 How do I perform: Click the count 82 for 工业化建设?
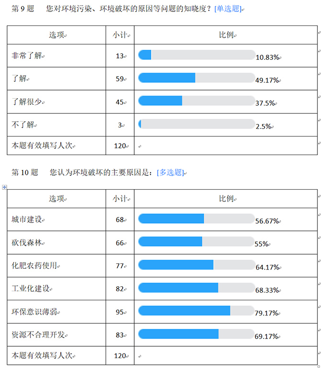120,289
